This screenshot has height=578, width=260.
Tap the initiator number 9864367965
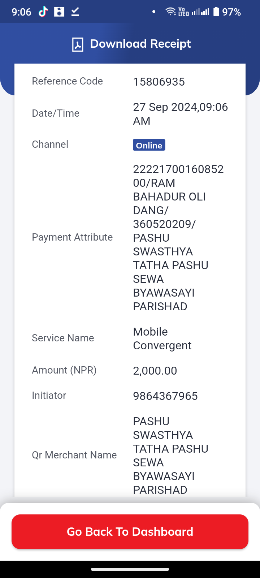[x=165, y=396]
